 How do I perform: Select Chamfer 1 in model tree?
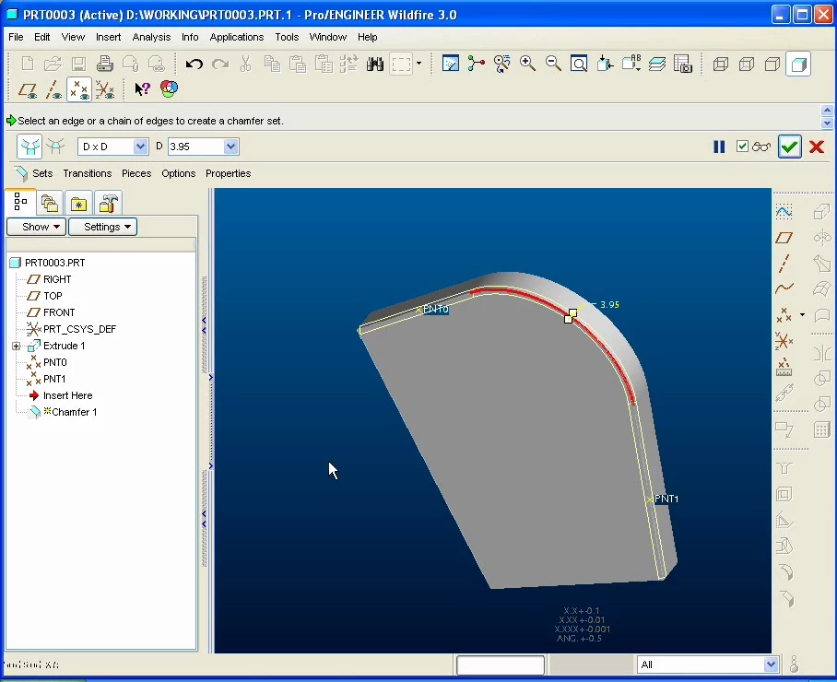click(74, 412)
